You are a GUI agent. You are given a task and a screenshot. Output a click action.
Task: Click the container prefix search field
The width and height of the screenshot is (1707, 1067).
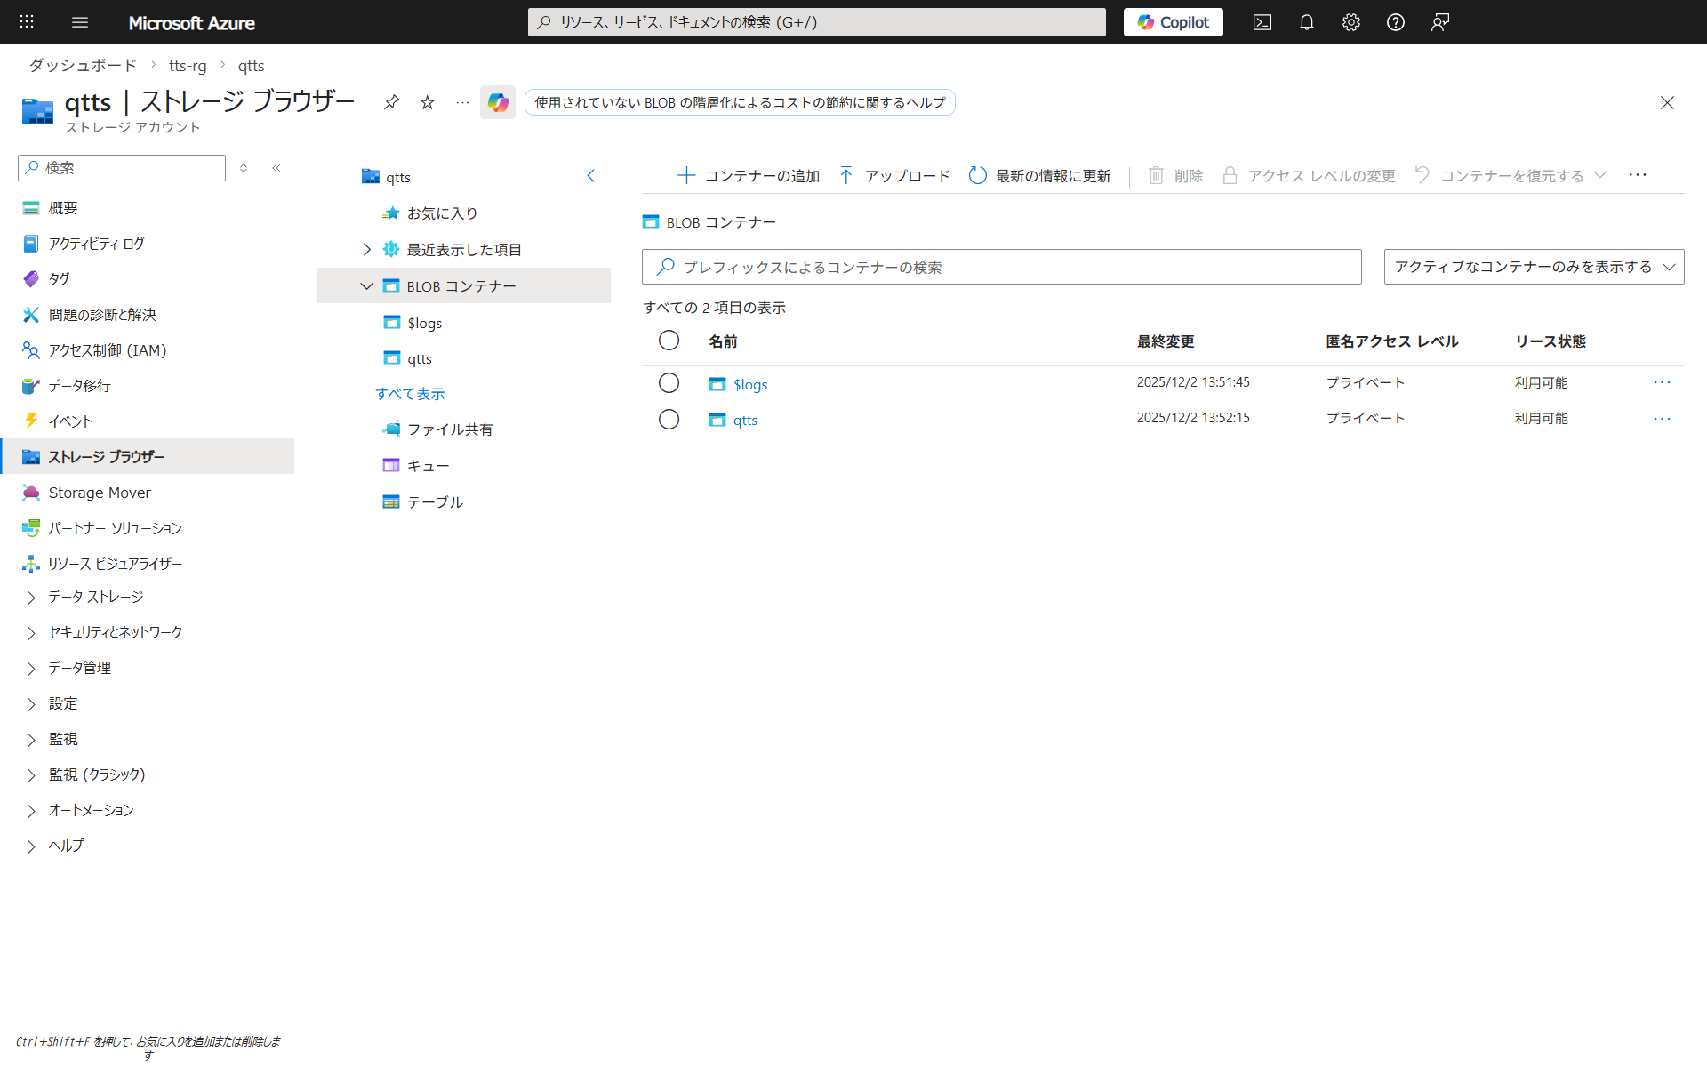(x=1001, y=267)
